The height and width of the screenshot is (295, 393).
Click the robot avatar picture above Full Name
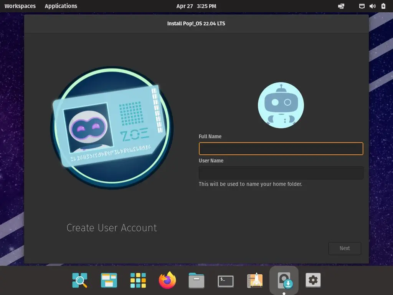tap(281, 105)
